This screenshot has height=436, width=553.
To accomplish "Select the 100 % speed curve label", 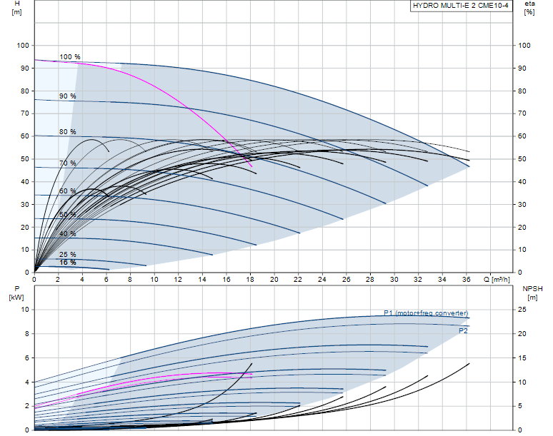I will (70, 56).
